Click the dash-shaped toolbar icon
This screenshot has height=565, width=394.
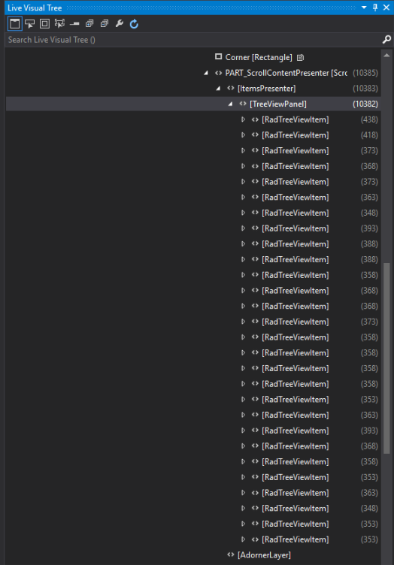click(x=74, y=24)
